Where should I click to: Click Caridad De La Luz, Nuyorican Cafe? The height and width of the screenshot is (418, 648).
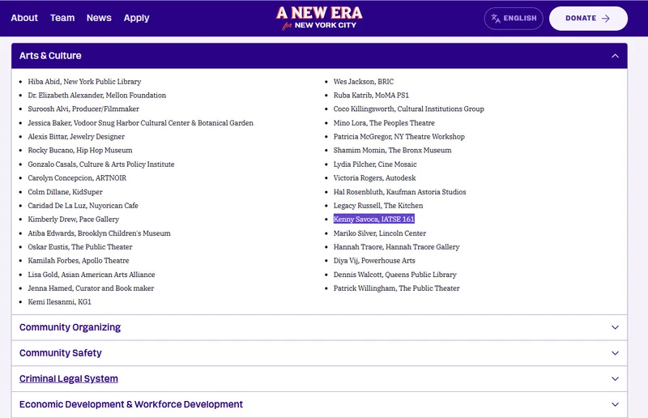pyautogui.click(x=83, y=206)
